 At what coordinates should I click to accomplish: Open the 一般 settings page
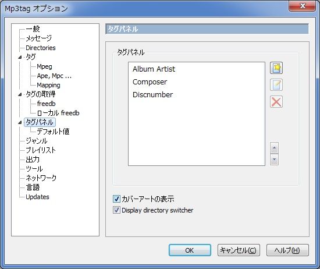pyautogui.click(x=33, y=29)
